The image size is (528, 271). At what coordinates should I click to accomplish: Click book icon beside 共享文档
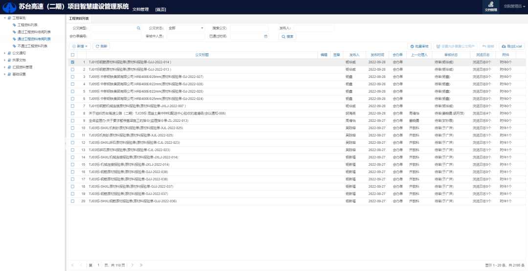[x=9, y=60]
